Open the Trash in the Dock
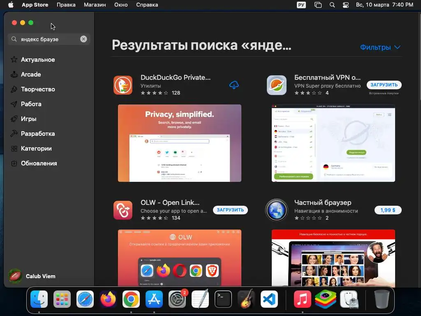Viewport: 421px width, 316px height. pos(382,299)
